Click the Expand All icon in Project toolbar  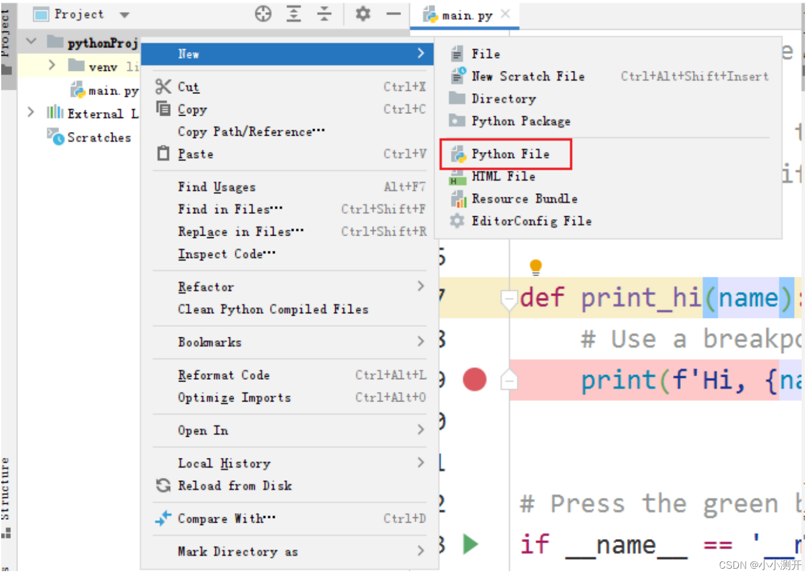[294, 13]
